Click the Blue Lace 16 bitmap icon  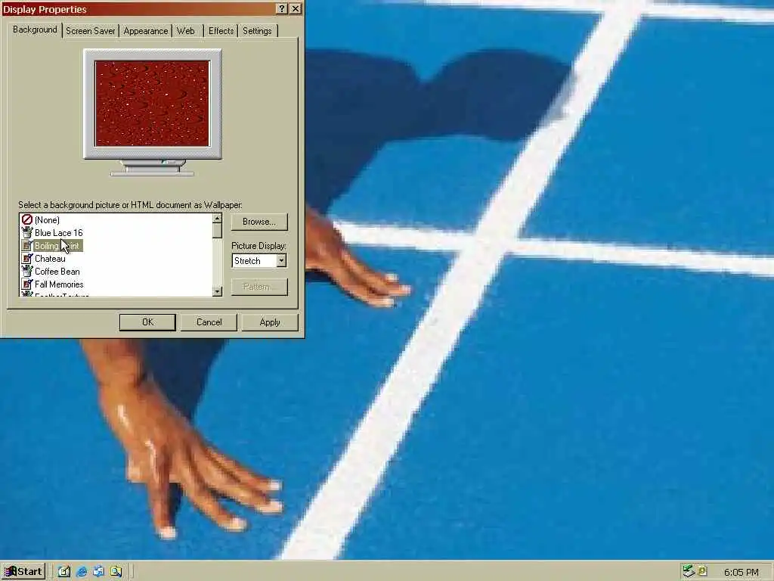click(27, 232)
